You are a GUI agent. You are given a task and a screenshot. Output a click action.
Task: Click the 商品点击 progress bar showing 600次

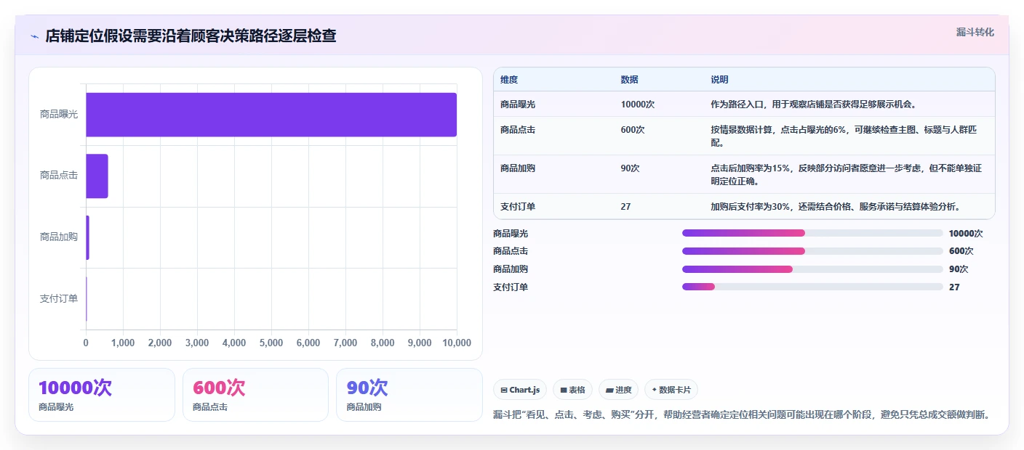click(x=812, y=251)
